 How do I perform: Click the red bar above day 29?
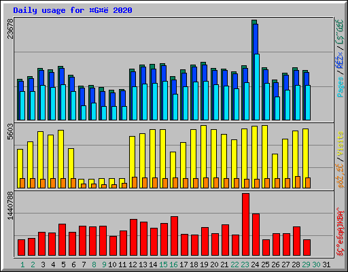[x=307, y=248]
